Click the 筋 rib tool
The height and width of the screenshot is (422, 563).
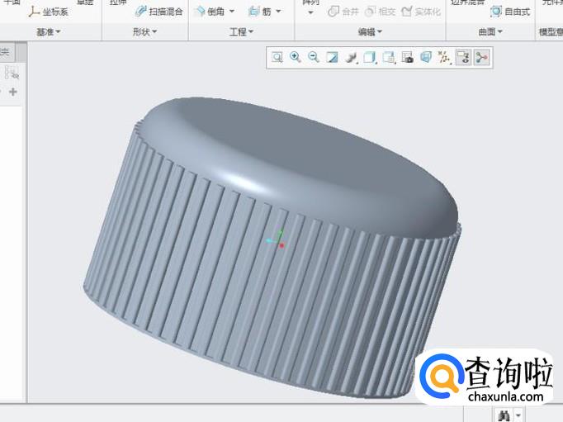[x=260, y=12]
